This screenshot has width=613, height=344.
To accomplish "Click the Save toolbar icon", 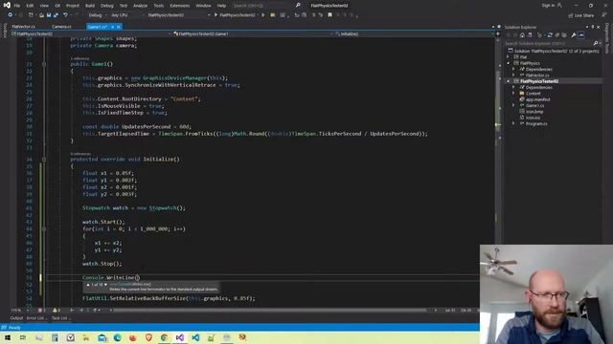I will 49,15.
